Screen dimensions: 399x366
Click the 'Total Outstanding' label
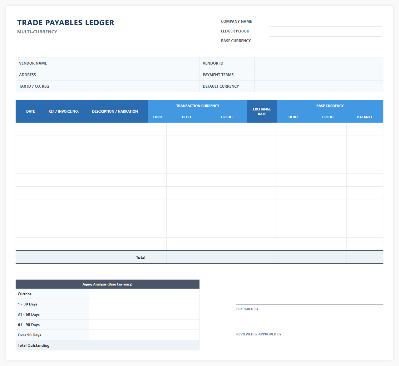coord(33,345)
